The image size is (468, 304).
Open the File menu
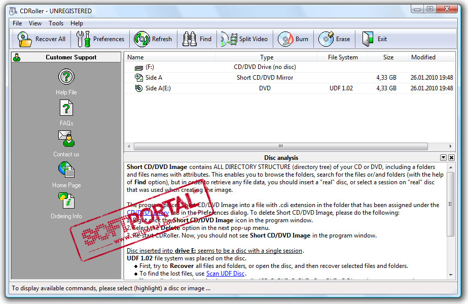[17, 23]
